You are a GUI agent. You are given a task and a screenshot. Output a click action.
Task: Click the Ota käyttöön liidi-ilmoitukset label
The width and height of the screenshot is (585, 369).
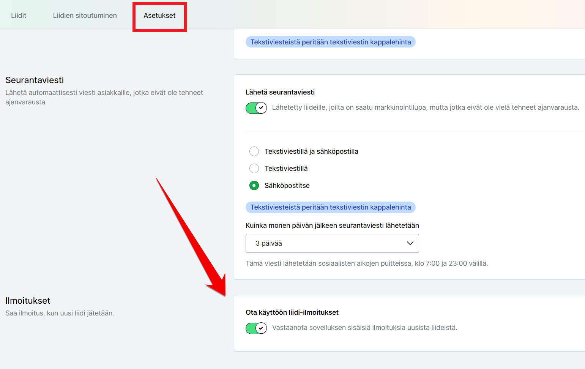(292, 312)
